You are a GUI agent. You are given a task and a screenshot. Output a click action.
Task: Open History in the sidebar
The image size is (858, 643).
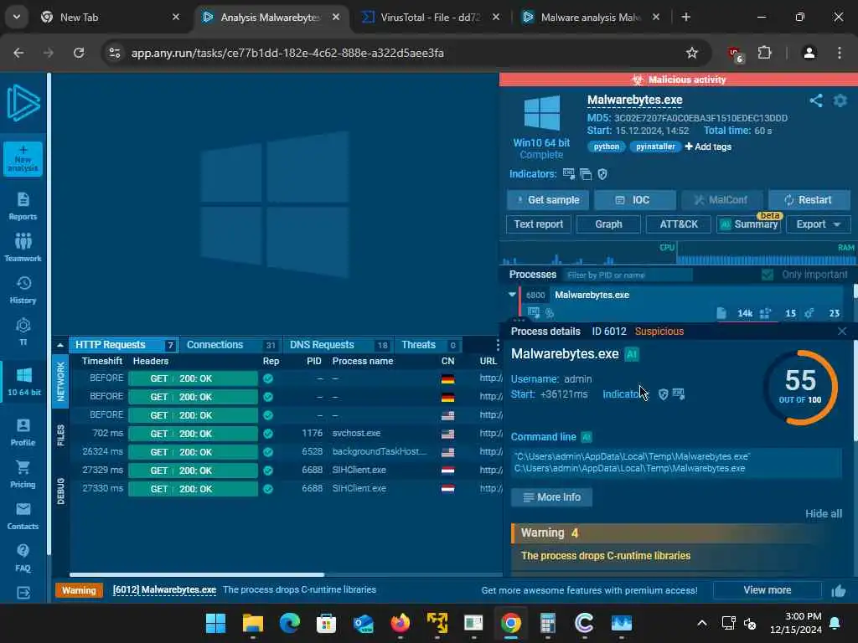pyautogui.click(x=23, y=290)
